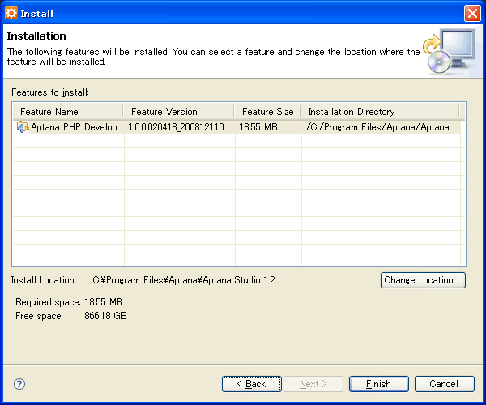
Task: Click the Install Location path text
Action: pyautogui.click(x=184, y=280)
